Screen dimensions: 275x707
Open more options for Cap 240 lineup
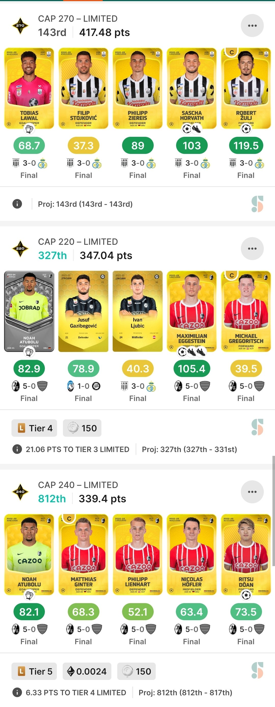pos(252,492)
